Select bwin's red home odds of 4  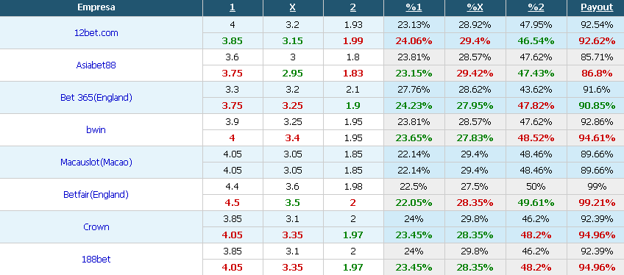pyautogui.click(x=233, y=138)
